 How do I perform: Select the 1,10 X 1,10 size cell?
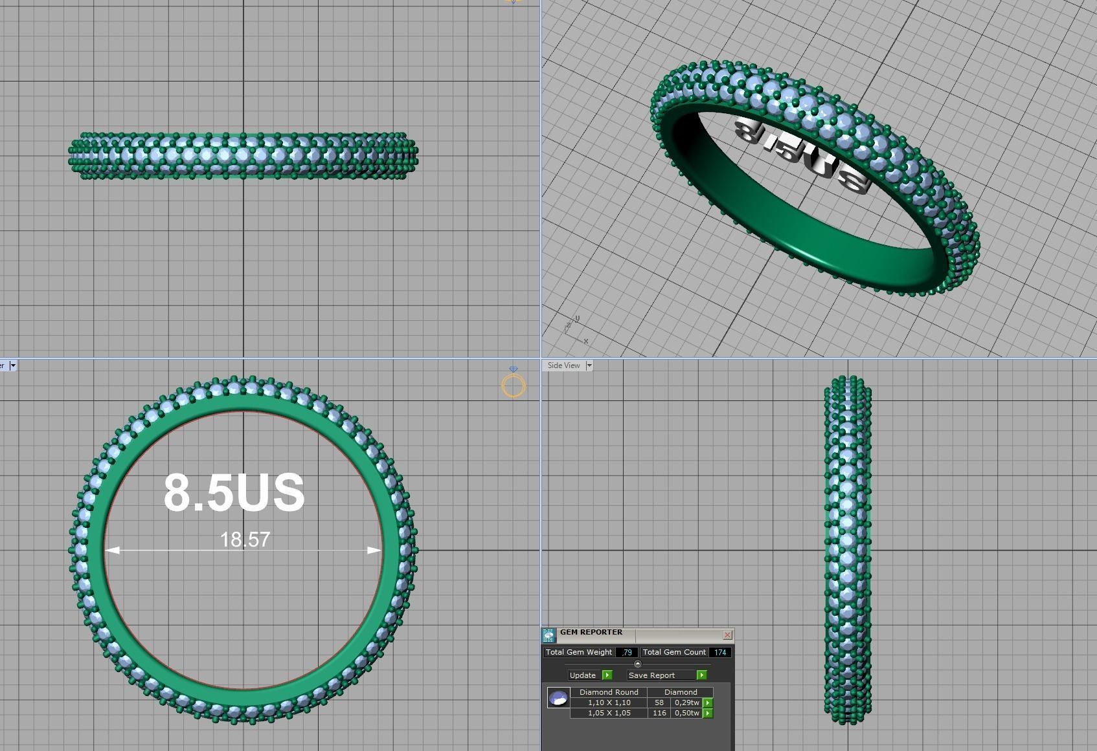click(x=609, y=702)
